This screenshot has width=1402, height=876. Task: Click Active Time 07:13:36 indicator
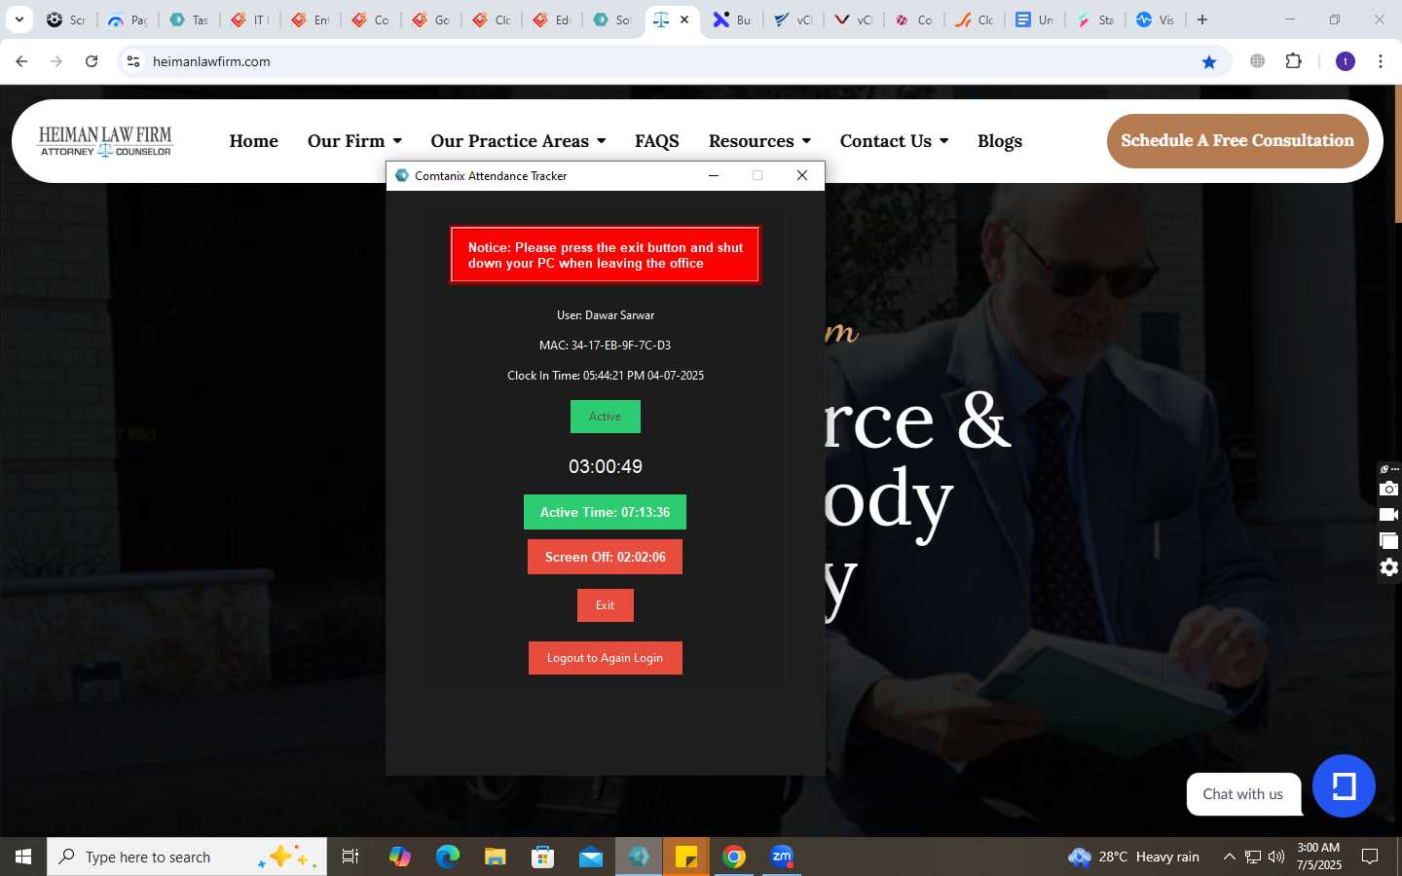[x=605, y=512]
